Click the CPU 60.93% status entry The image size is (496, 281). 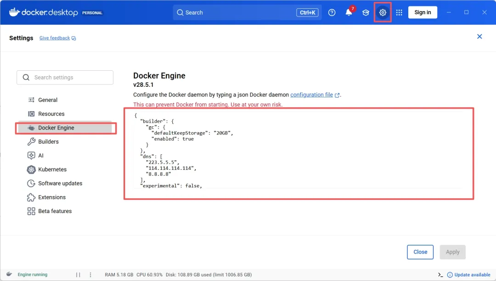coord(149,275)
